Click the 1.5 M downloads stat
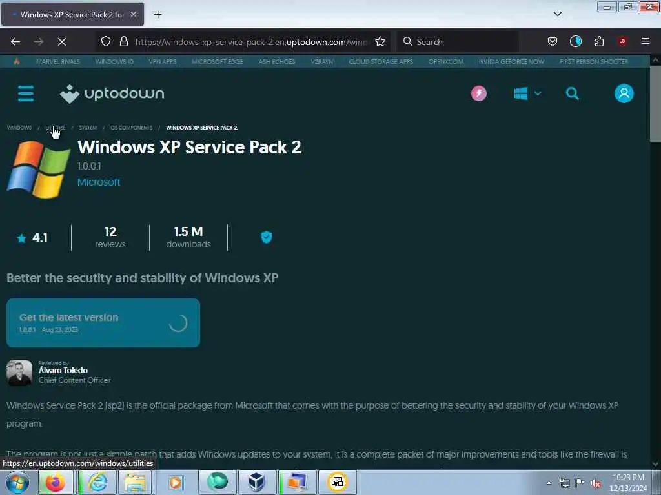Screen dimensions: 661x495 (188, 237)
